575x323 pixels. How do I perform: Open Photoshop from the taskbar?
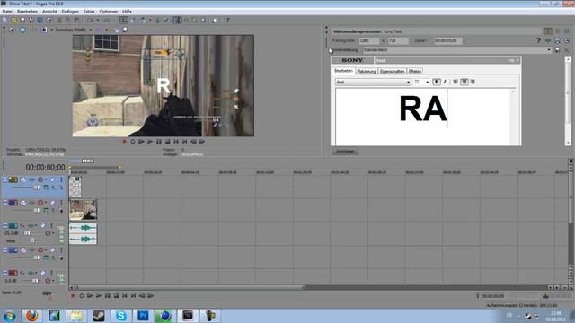[x=144, y=315]
